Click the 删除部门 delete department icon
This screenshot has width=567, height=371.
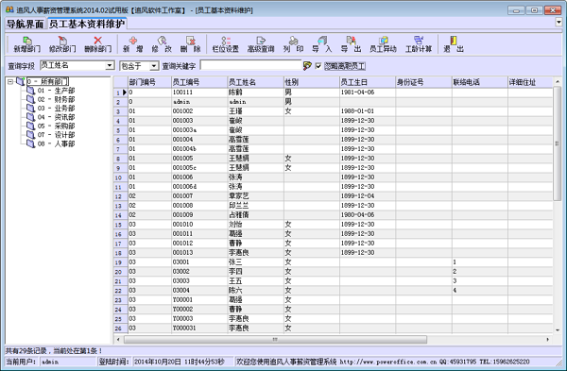(x=97, y=44)
